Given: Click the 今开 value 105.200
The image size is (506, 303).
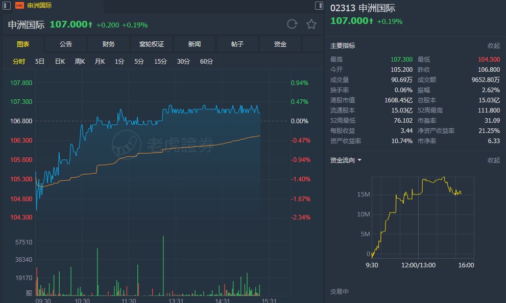Looking at the screenshot, I should click(x=401, y=70).
